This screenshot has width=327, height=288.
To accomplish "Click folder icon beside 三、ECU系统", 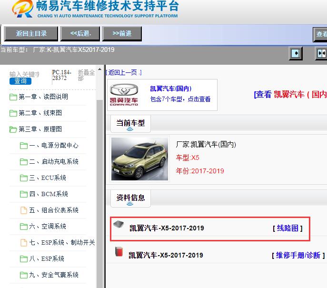I will (x=24, y=178).
